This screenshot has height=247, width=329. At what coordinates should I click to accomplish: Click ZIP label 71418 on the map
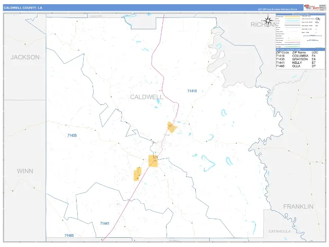click(192, 91)
